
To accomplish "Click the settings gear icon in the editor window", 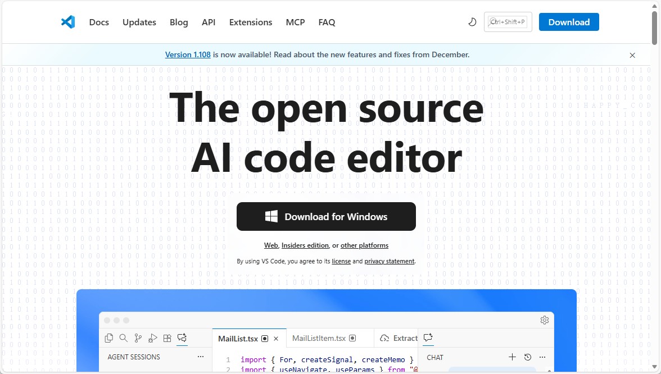I will 545,320.
